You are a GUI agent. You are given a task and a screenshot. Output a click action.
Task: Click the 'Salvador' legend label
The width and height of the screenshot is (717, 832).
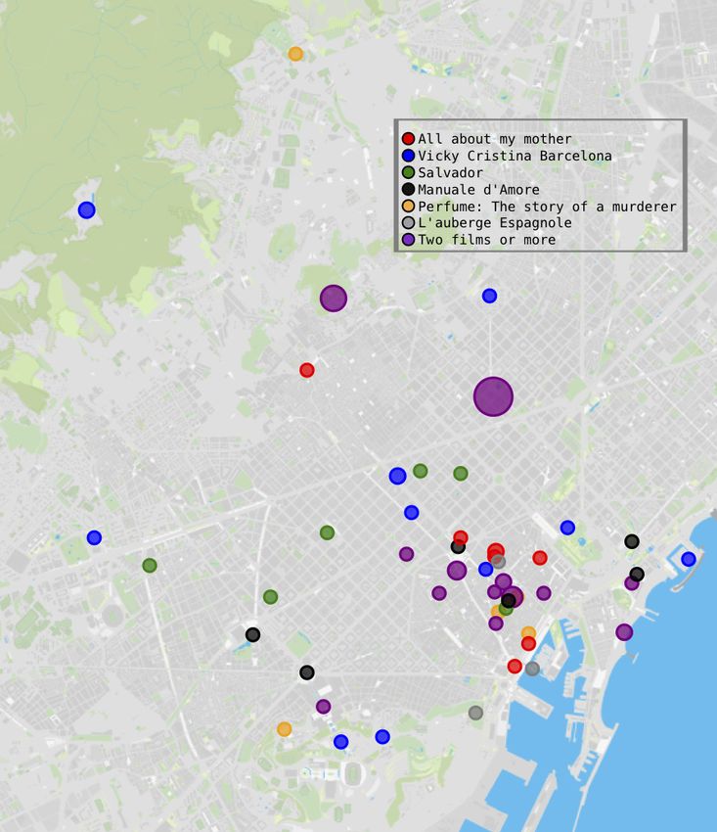pyautogui.click(x=450, y=172)
